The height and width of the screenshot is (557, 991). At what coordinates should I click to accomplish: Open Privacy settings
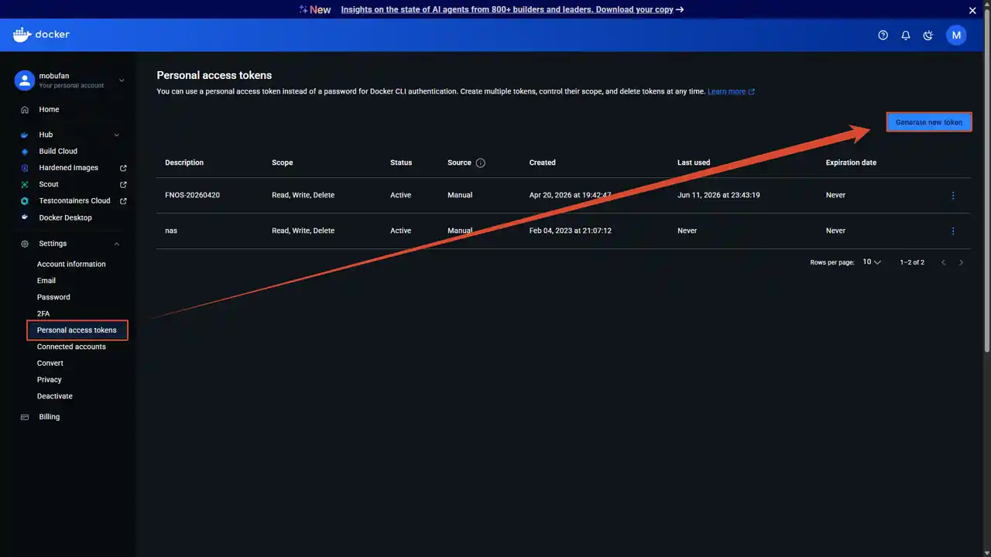click(x=50, y=380)
